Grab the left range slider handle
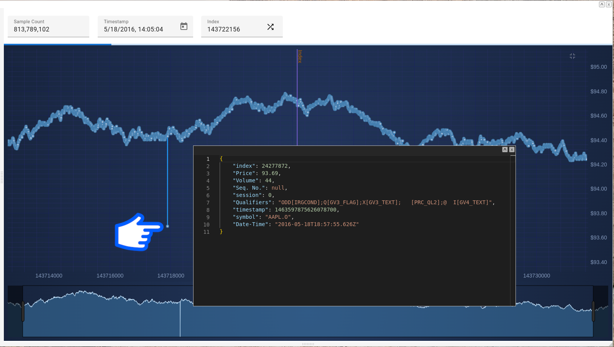 (x=23, y=311)
